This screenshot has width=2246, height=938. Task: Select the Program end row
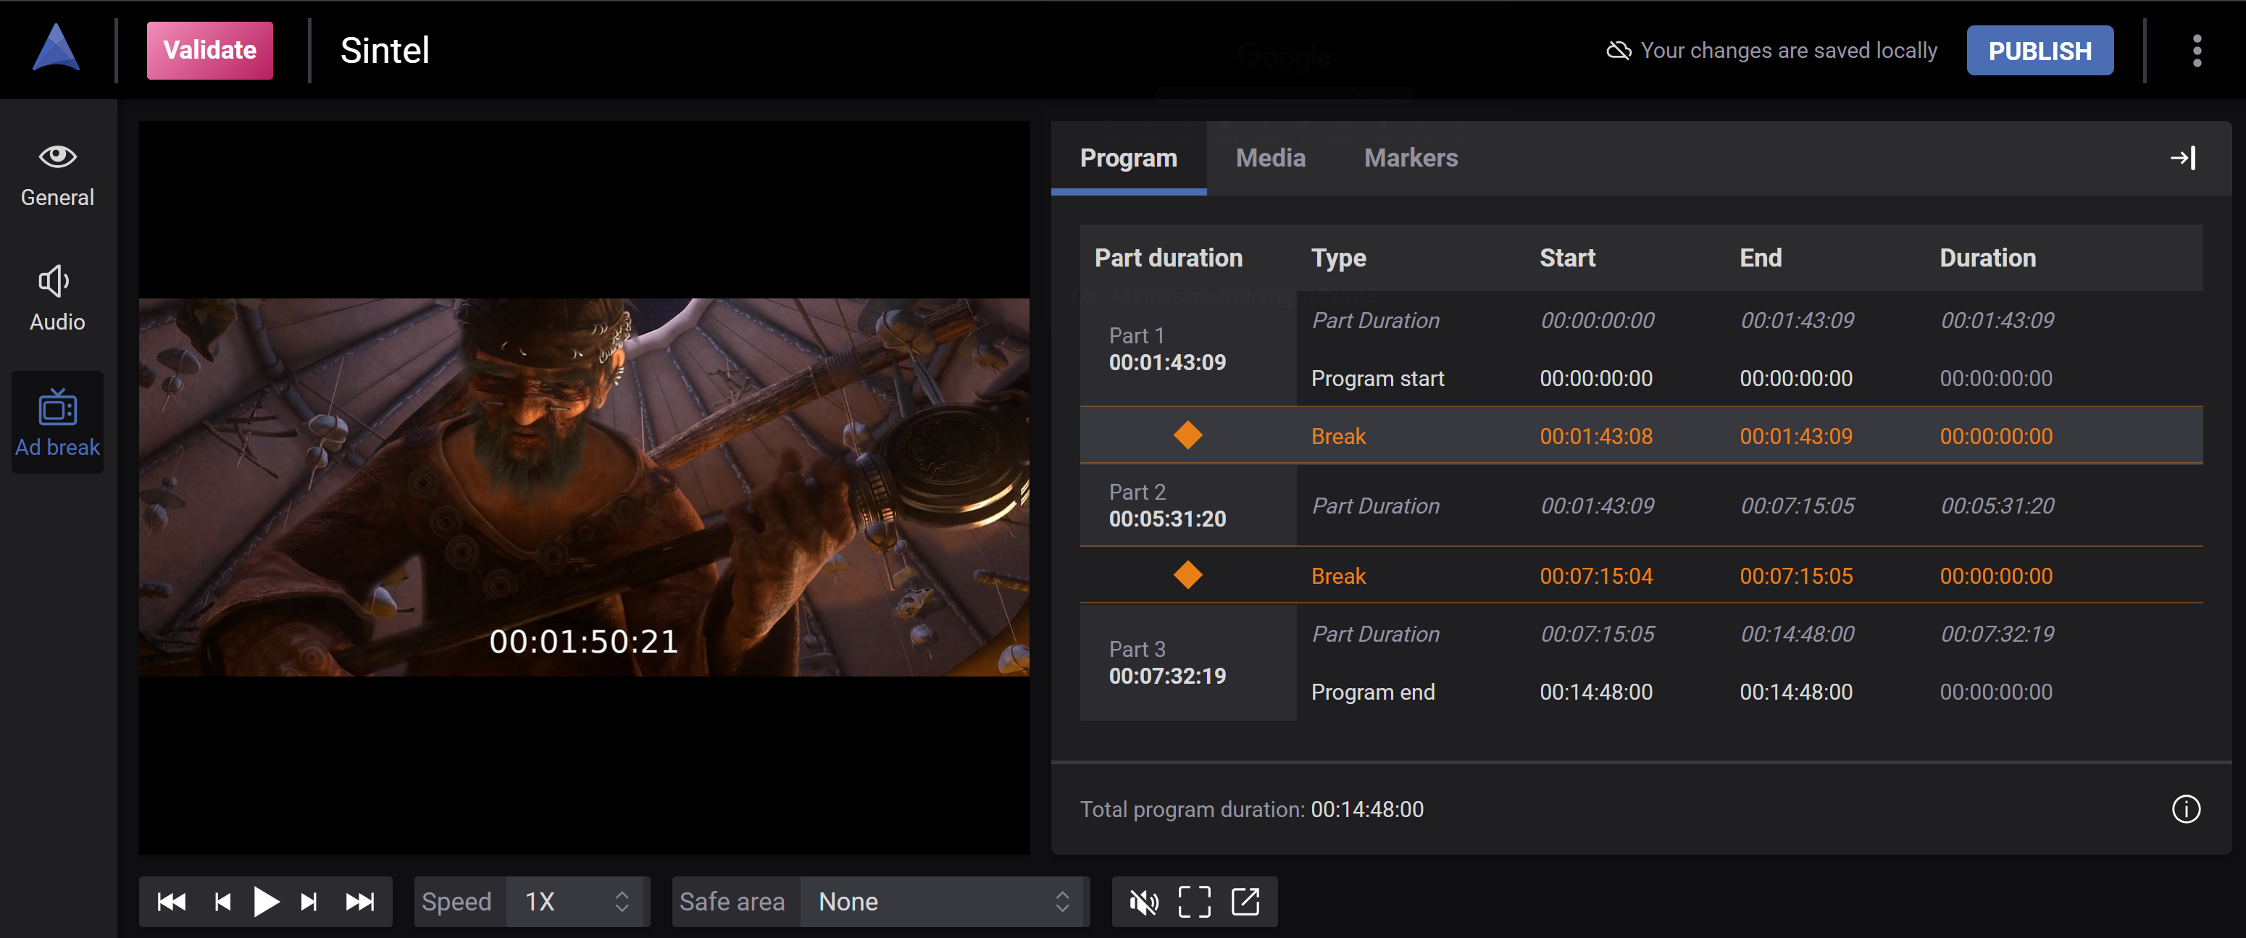[x=1749, y=692]
